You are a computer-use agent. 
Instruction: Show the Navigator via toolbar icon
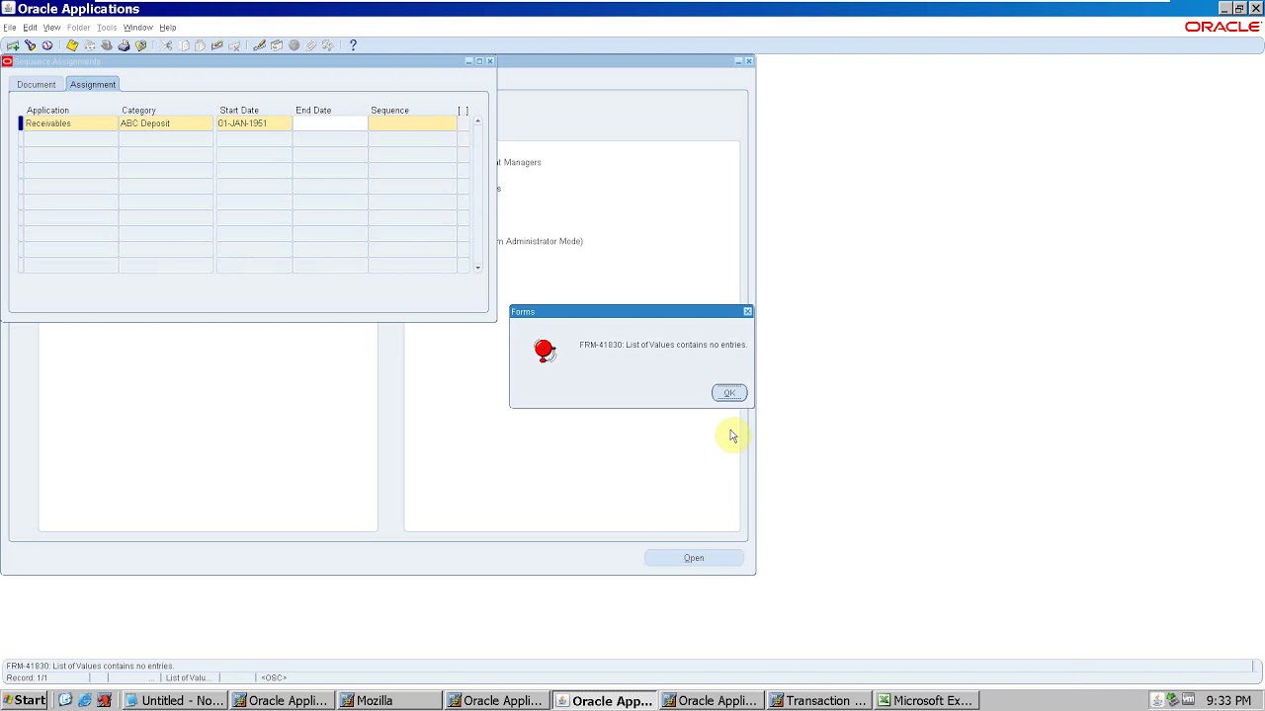[x=47, y=45]
